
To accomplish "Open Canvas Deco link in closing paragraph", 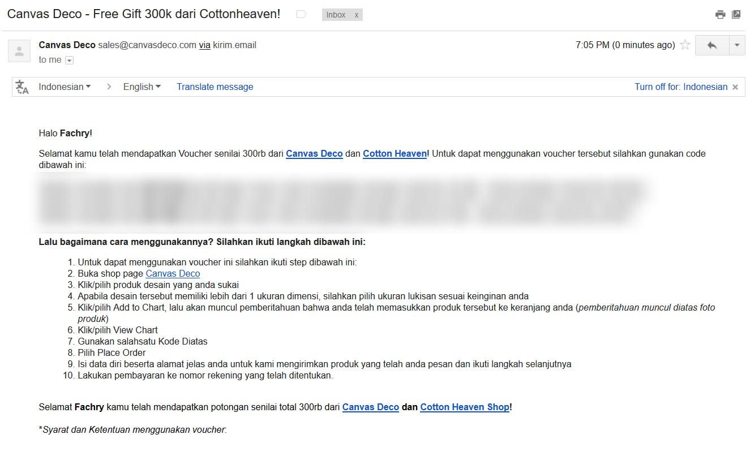I will point(371,407).
